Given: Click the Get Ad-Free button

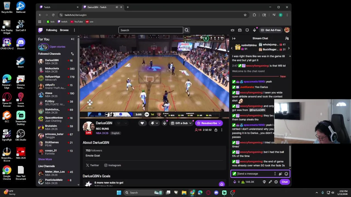Looking at the screenshot, I should [271, 30].
